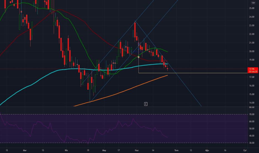
Task: Click the 19 date label on time axis
Action: 88,150
